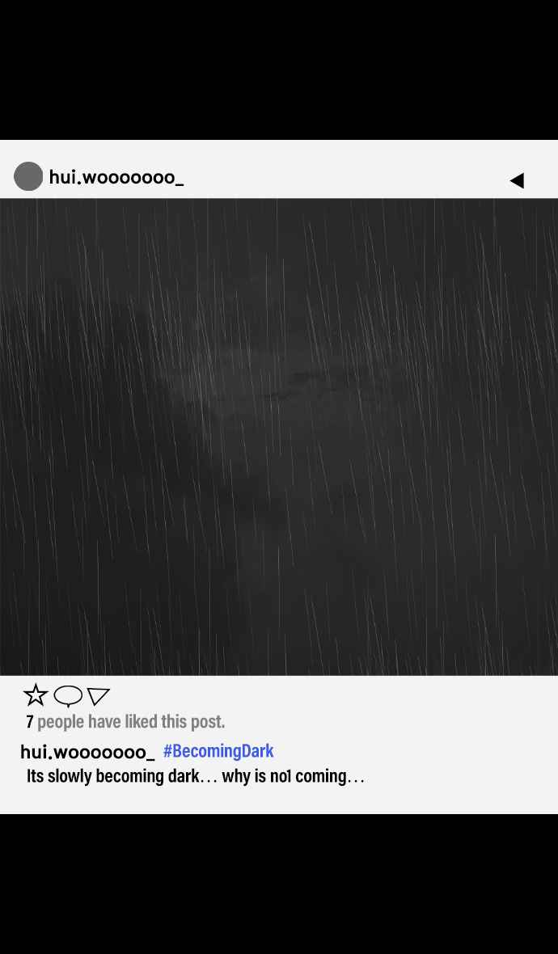
Task: Open comments via speech bubble icon
Action: click(x=68, y=695)
